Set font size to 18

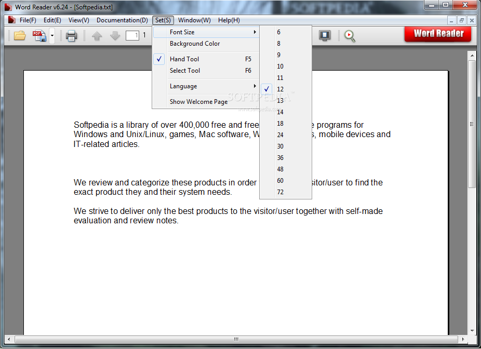click(286, 124)
